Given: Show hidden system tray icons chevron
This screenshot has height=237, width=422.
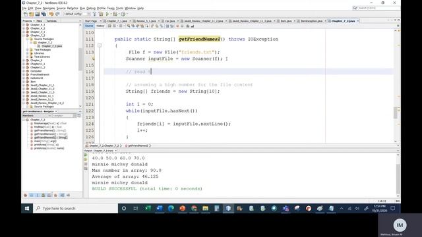Looking at the screenshot, I should (x=342, y=209).
